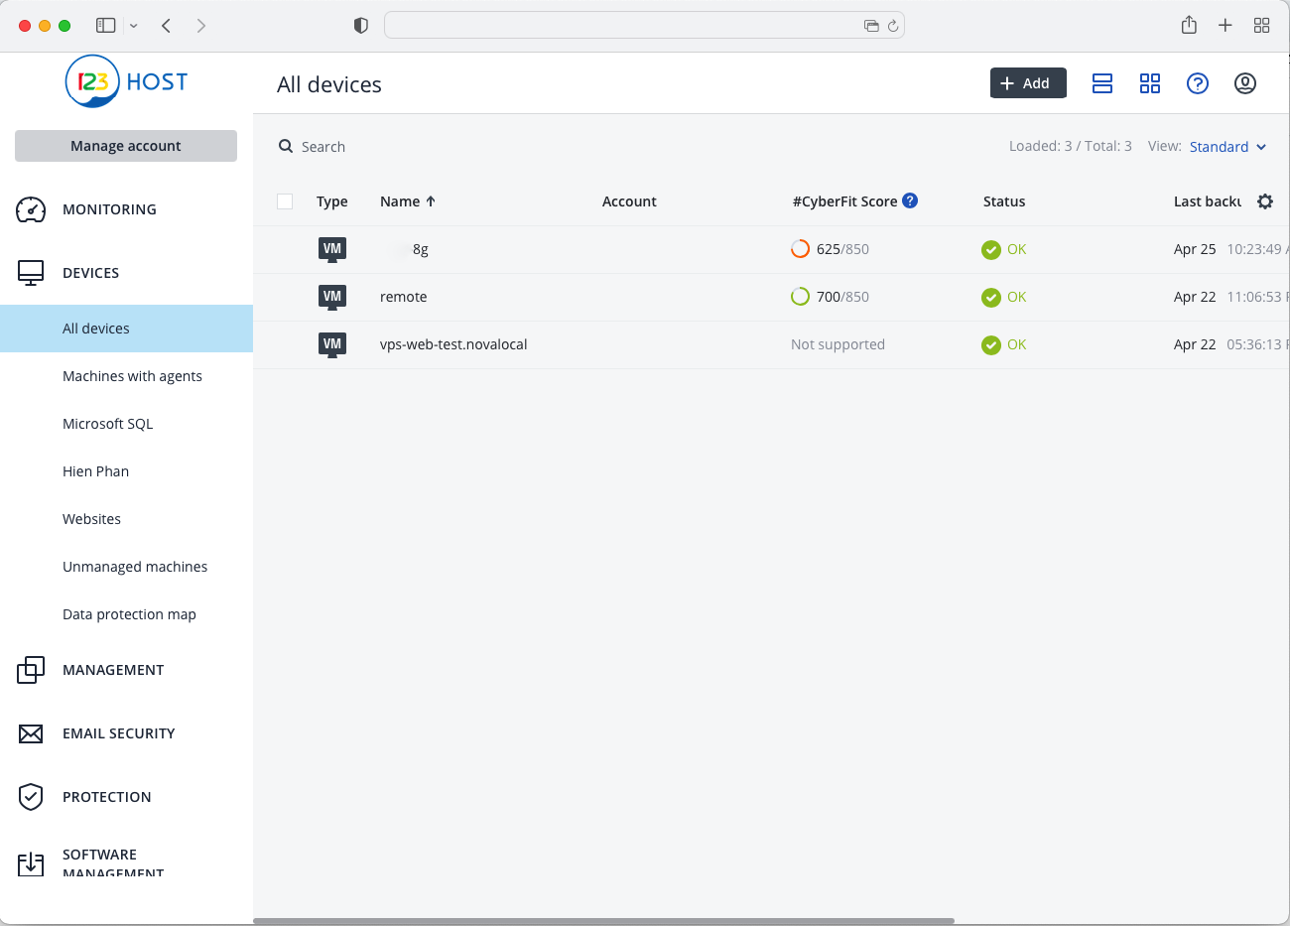Image resolution: width=1290 pixels, height=926 pixels.
Task: Expand the Monitoring section
Action: pos(109,209)
